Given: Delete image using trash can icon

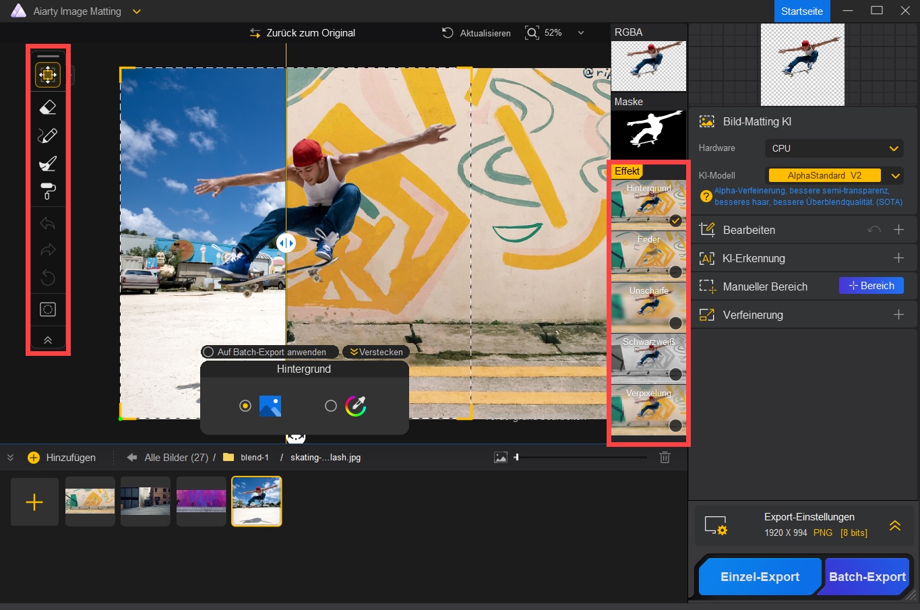Looking at the screenshot, I should (665, 458).
